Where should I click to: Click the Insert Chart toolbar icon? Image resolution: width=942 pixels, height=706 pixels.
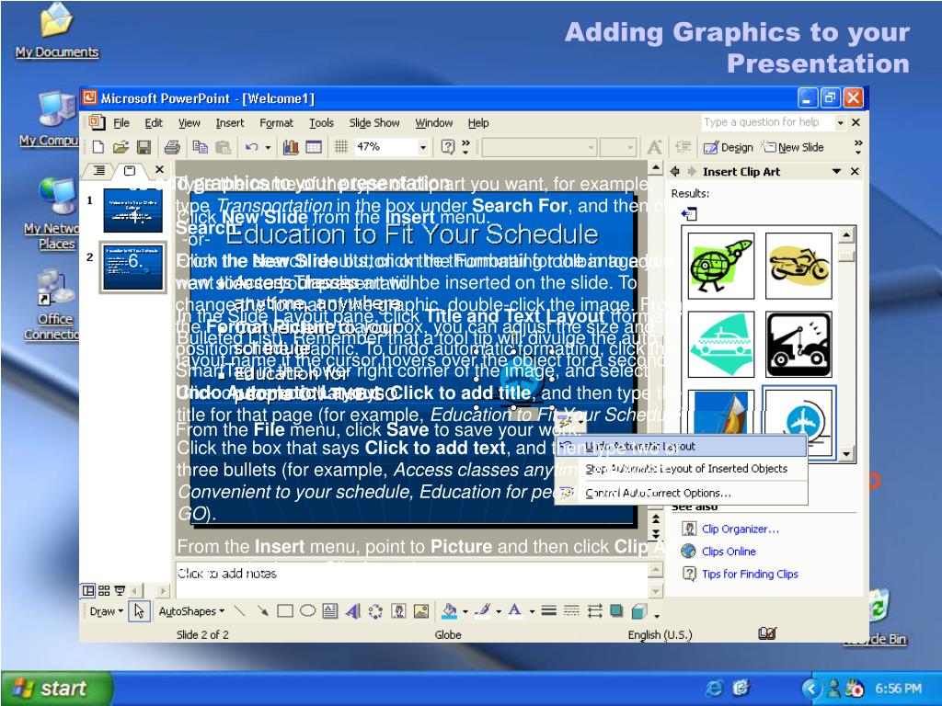291,147
